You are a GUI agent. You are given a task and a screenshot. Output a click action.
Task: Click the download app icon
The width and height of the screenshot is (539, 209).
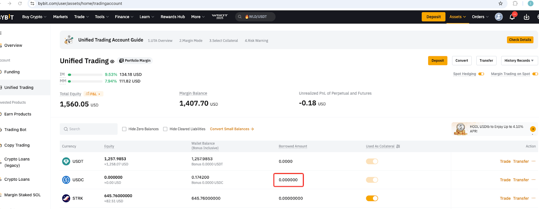click(x=527, y=17)
